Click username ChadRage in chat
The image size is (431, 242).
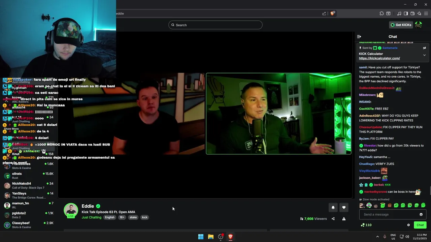pyautogui.click(x=367, y=164)
